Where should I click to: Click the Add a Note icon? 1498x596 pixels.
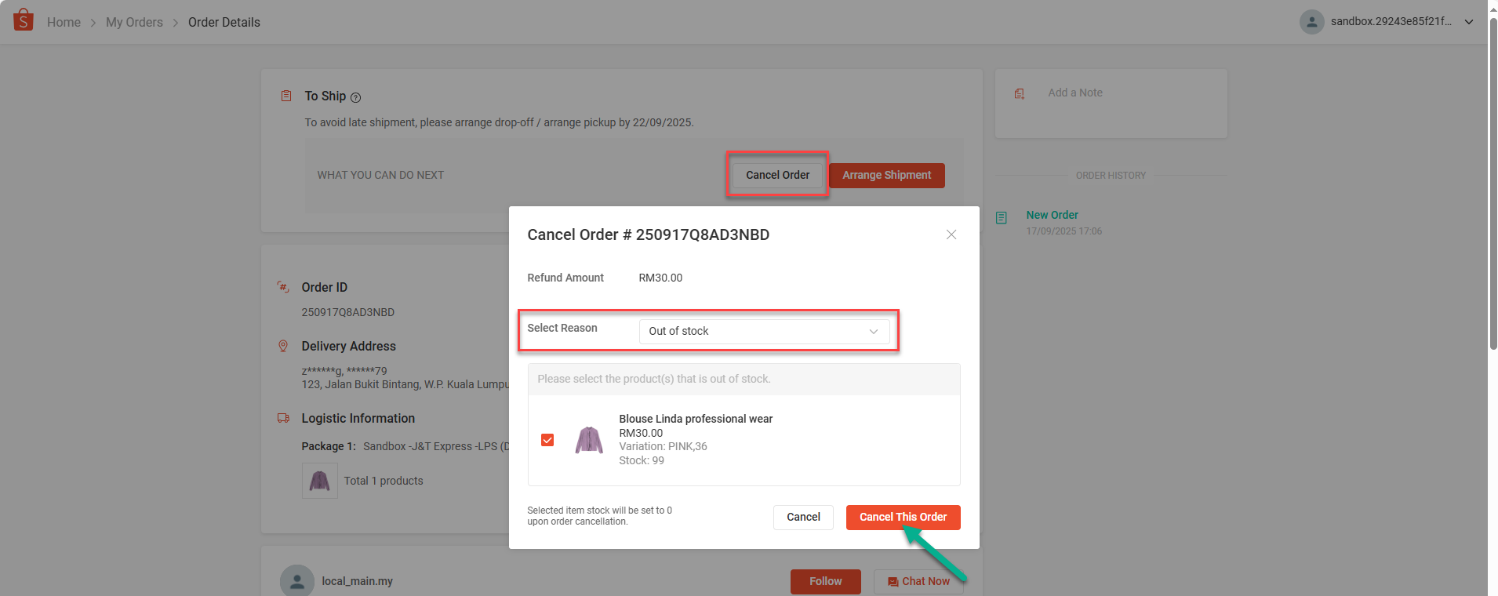[x=1020, y=93]
